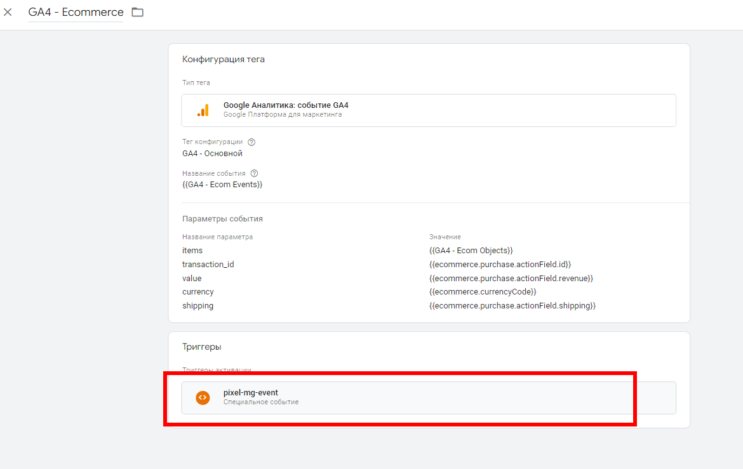Click the Специальное событие trigger type label
Viewport: 743px width, 469px height.
(261, 402)
